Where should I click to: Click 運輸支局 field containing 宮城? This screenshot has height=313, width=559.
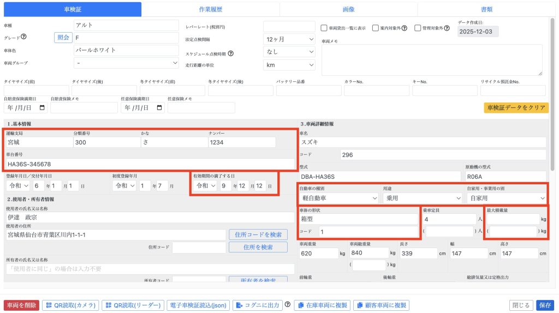coord(39,142)
